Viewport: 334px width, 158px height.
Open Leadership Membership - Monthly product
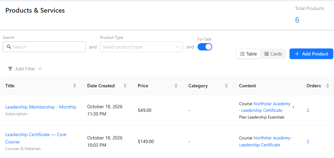tap(41, 107)
